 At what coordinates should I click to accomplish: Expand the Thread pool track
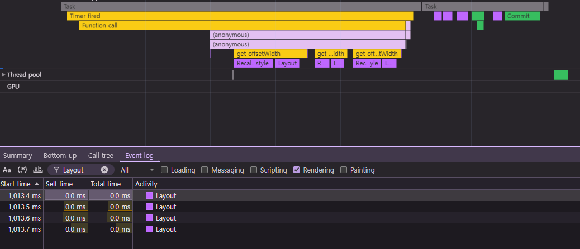4,75
